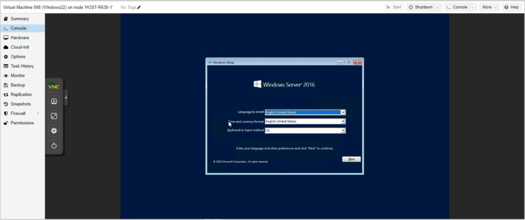Open the Replication section
This screenshot has height=220, width=525.
(x=22, y=94)
